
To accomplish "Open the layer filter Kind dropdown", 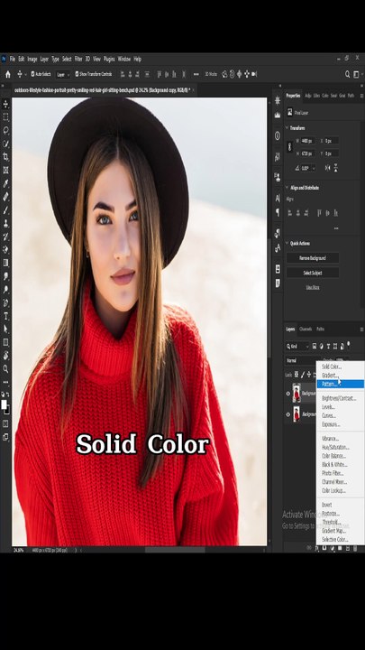I will point(297,346).
